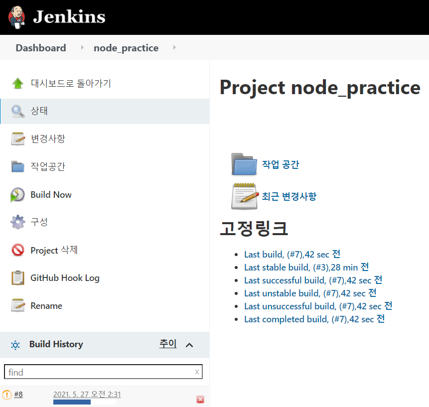Collapse Build History with chevron
Image resolution: width=429 pixels, height=407 pixels.
(189, 345)
